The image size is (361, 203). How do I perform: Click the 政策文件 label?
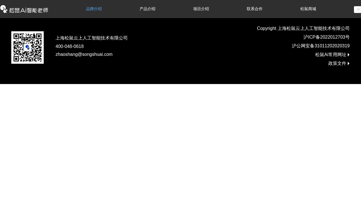337,63
